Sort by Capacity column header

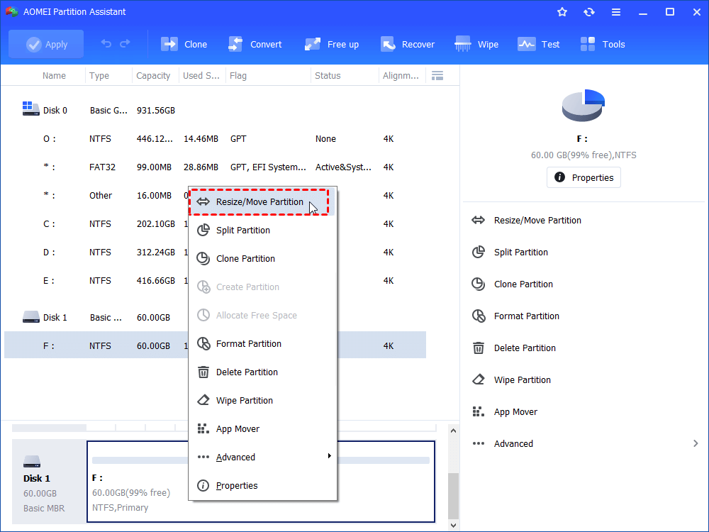(153, 76)
